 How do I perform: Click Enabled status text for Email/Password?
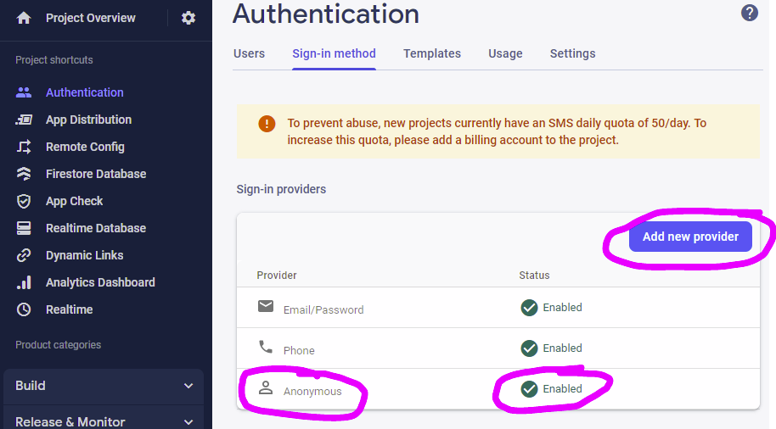pyautogui.click(x=562, y=308)
